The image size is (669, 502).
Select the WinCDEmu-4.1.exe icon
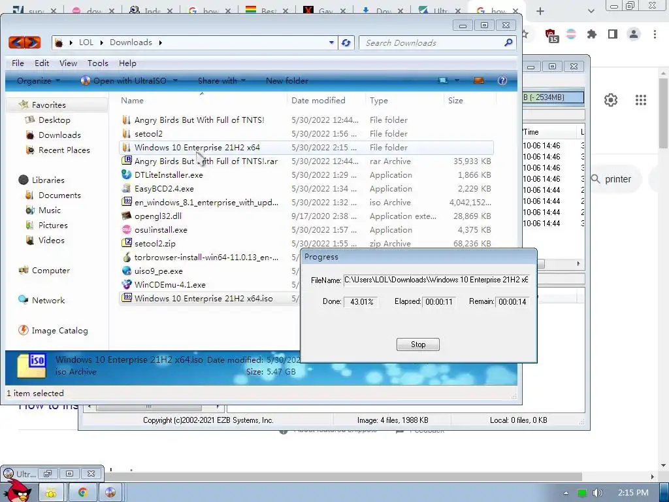click(126, 284)
